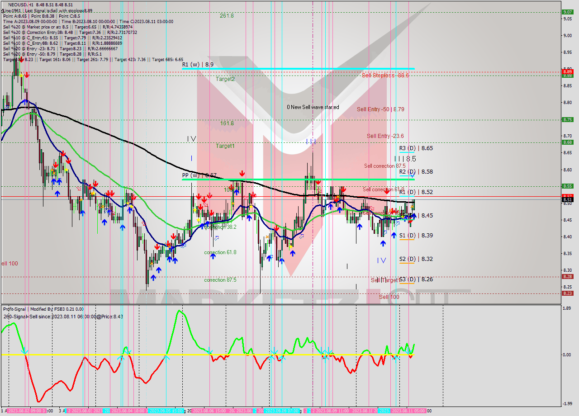Viewport: 579px width, 416px height.
Task: Select the green '161.8' Fibonacci label
Action: pyautogui.click(x=227, y=123)
